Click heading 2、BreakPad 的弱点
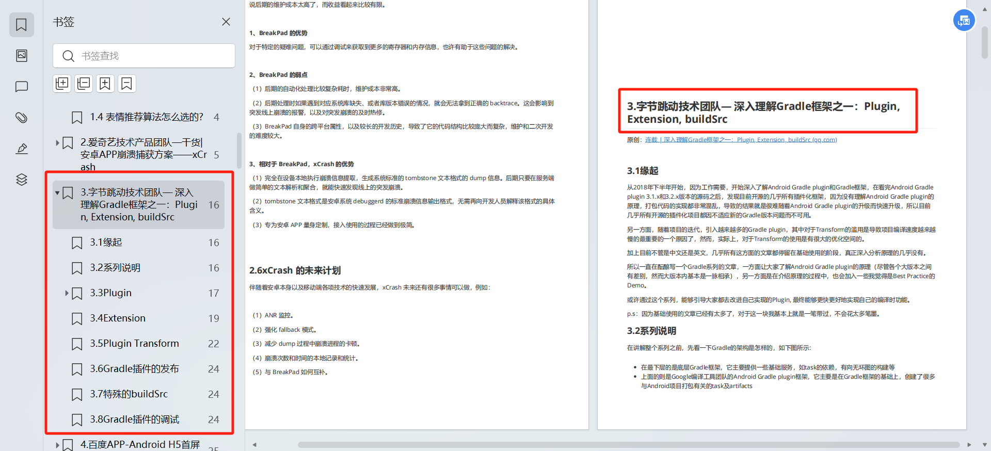Screen dimensions: 991x451 (x=278, y=75)
